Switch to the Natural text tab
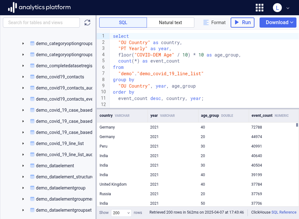The image size is (299, 219). point(170,23)
